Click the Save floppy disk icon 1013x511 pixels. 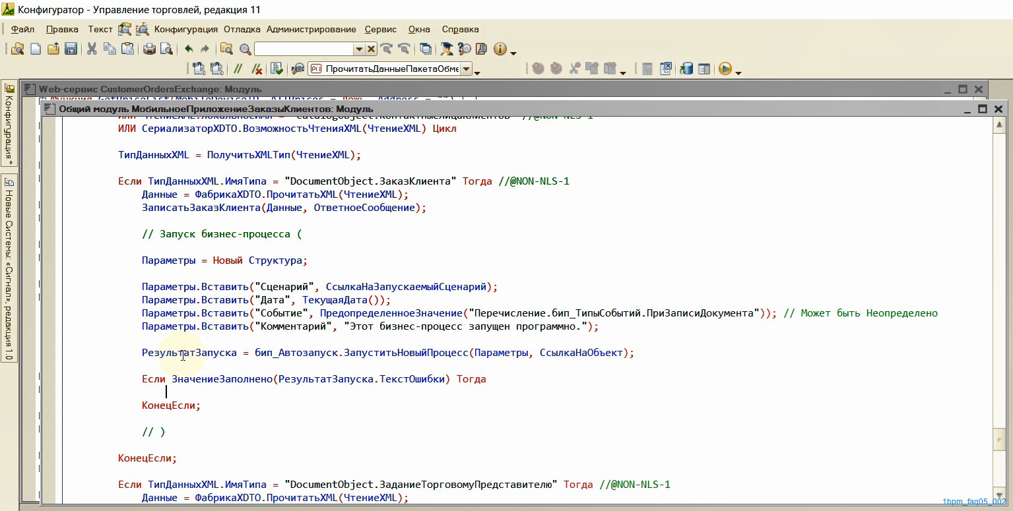[x=71, y=49]
